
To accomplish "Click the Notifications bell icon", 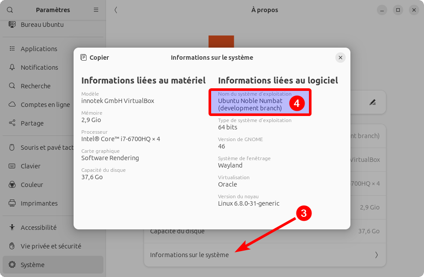I will pyautogui.click(x=12, y=67).
